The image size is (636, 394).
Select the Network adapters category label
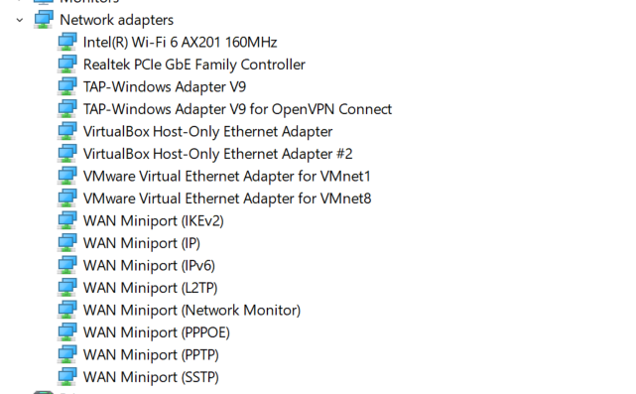(x=116, y=20)
